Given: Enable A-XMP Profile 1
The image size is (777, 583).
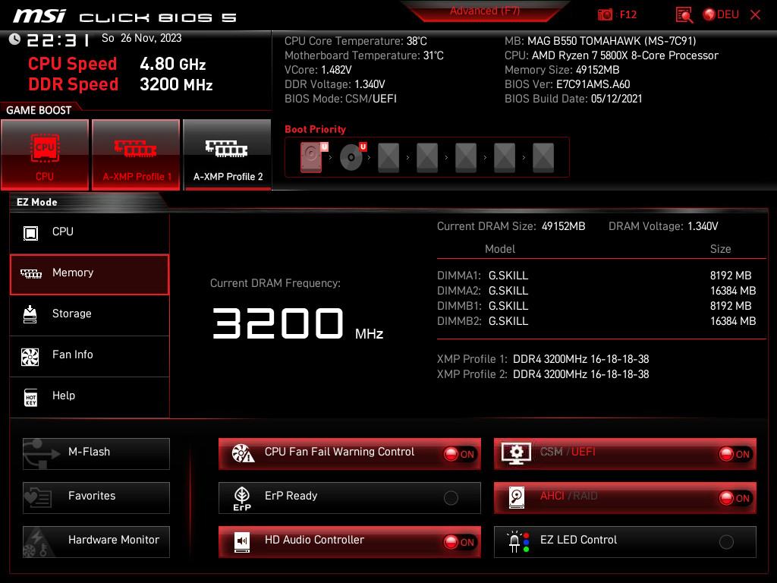Looking at the screenshot, I should pyautogui.click(x=136, y=155).
